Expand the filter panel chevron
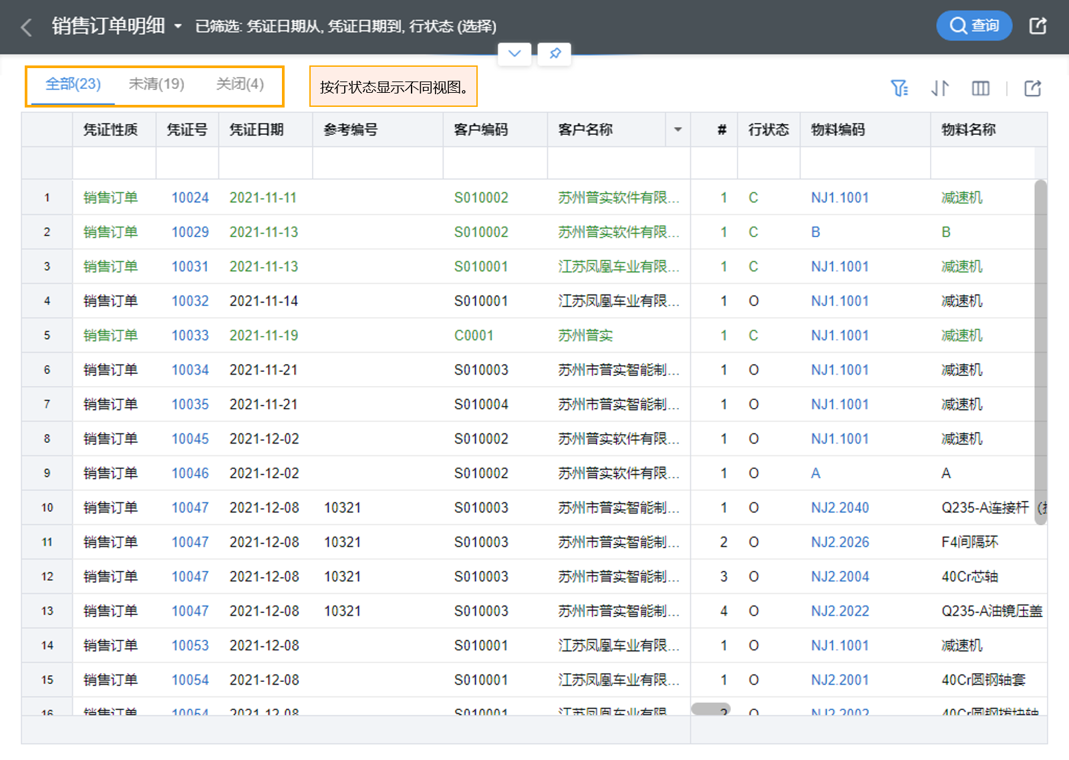 pyautogui.click(x=514, y=53)
